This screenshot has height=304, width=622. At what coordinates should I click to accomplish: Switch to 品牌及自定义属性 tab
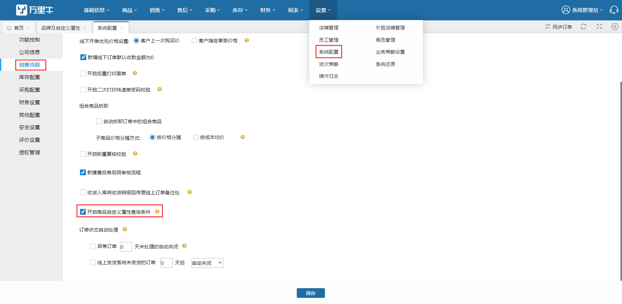[x=61, y=28]
